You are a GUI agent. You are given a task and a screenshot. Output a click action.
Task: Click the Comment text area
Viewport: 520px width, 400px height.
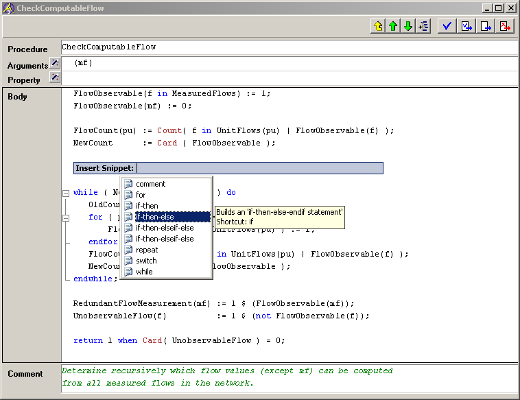click(x=289, y=378)
